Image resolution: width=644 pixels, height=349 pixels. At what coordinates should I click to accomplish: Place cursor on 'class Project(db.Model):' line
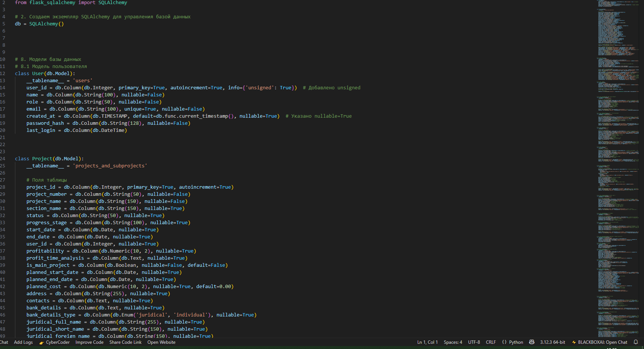(x=49, y=159)
